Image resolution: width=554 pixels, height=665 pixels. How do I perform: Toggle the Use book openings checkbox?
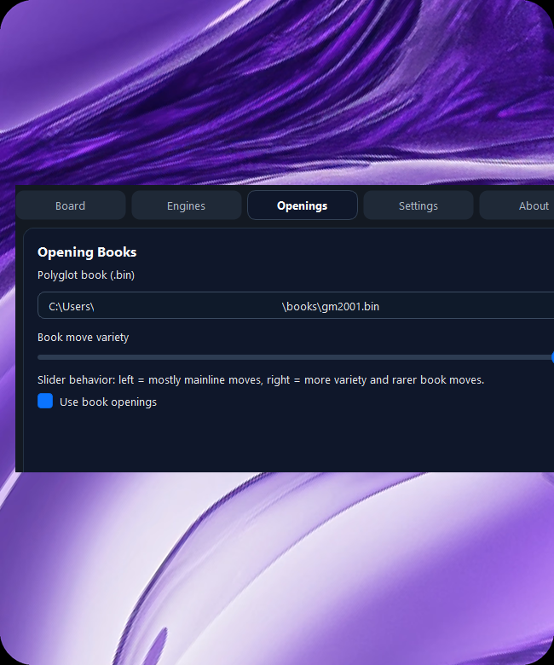45,401
